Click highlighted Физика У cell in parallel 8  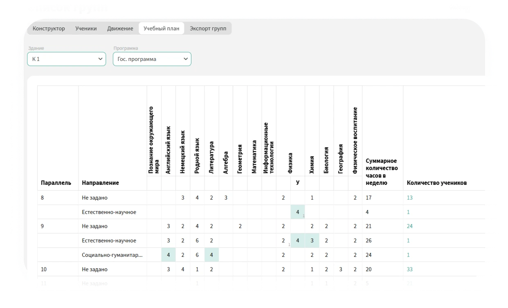pyautogui.click(x=298, y=212)
